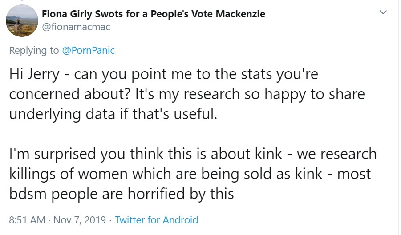401x235 pixels.
Task: Click the 'Replying to' label text
Action: tap(34, 50)
